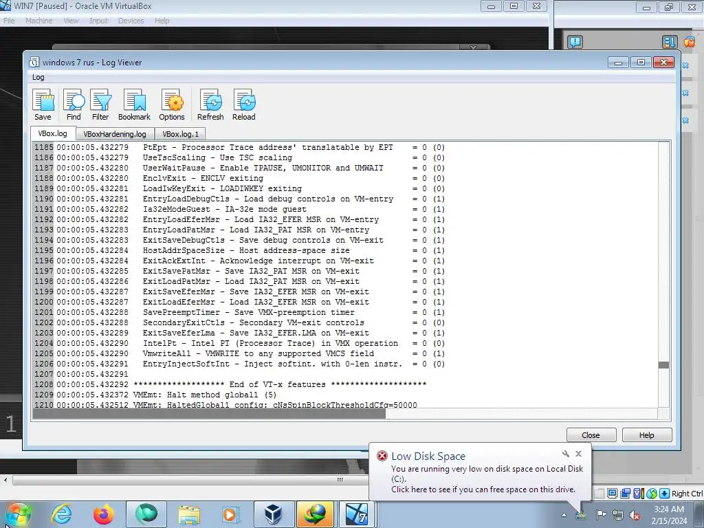
Task: Click the log vertical scrollbar thumb
Action: pyautogui.click(x=663, y=364)
